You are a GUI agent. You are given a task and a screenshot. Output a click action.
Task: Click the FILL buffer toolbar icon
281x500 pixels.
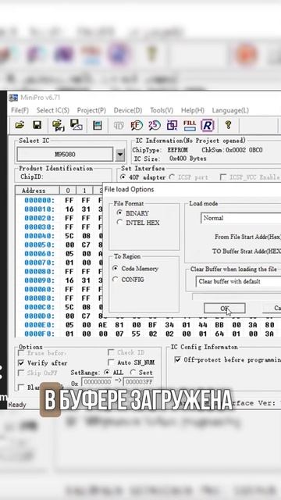(190, 125)
